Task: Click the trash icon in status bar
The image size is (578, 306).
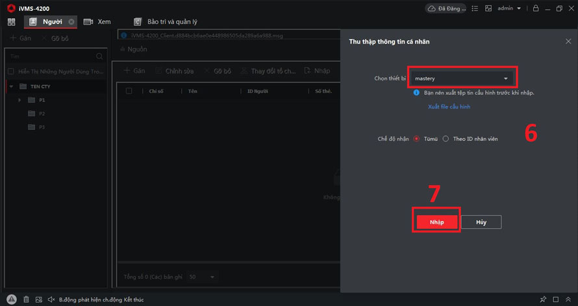Action: [26, 300]
